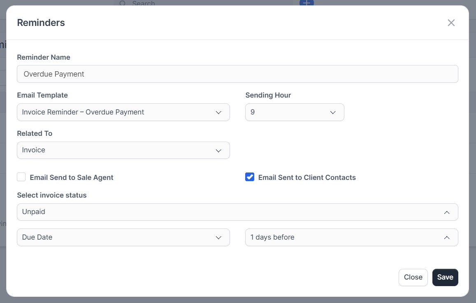Click the Search field behind the dialog
This screenshot has height=303, width=476.
tap(203, 3)
